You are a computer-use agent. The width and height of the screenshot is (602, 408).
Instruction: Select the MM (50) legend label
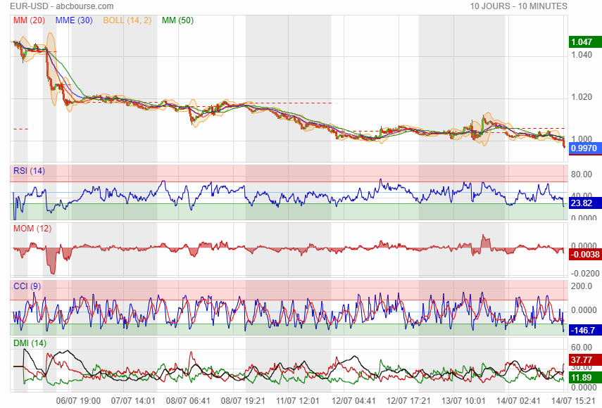(177, 20)
